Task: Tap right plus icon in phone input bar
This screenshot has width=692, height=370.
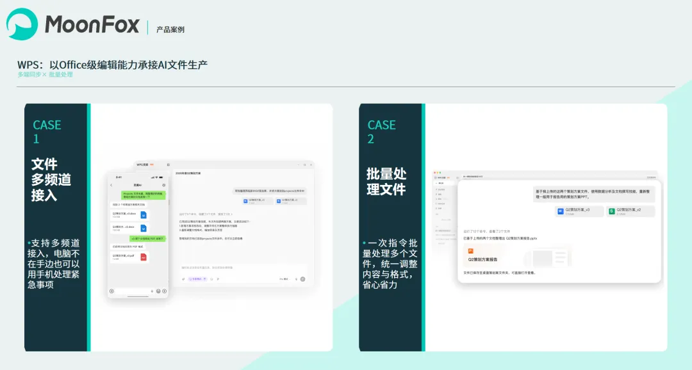Action: click(164, 291)
